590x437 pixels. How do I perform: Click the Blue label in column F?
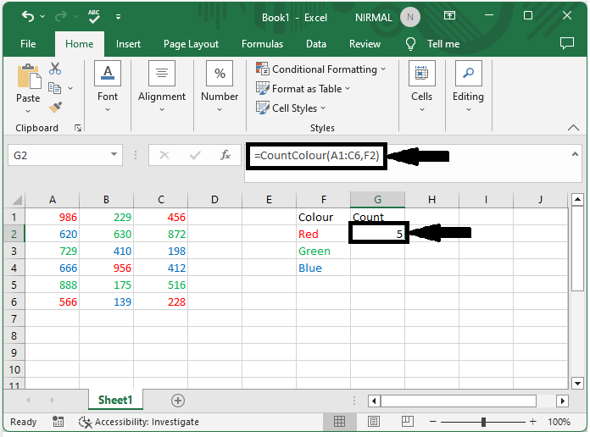[x=310, y=268]
